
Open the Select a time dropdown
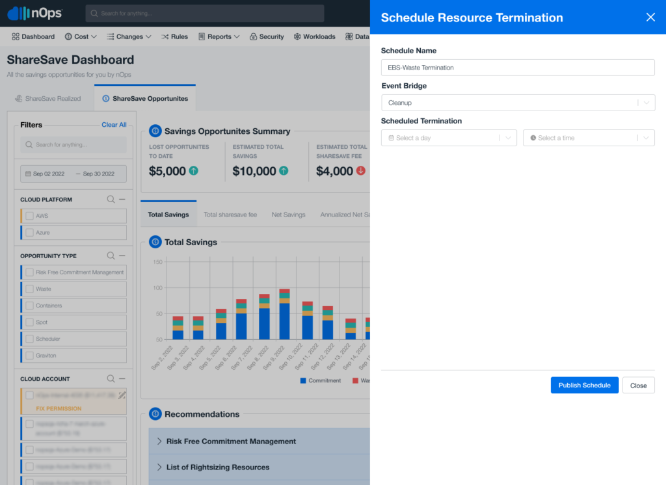point(589,138)
